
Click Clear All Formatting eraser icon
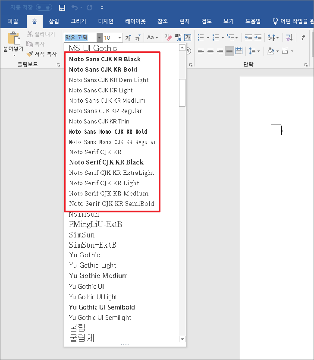(x=168, y=38)
